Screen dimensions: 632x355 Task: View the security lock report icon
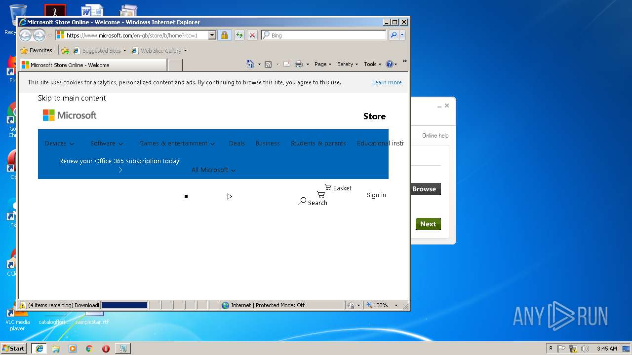224,35
